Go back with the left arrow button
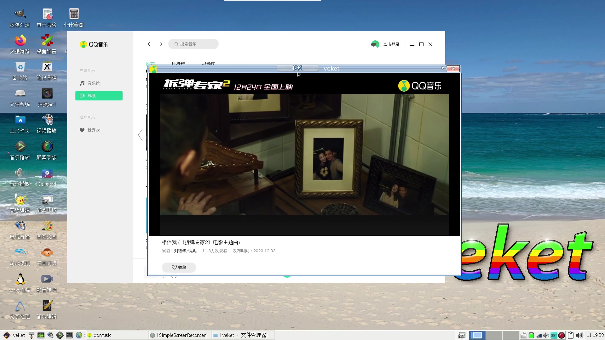The image size is (605, 340). coord(149,44)
